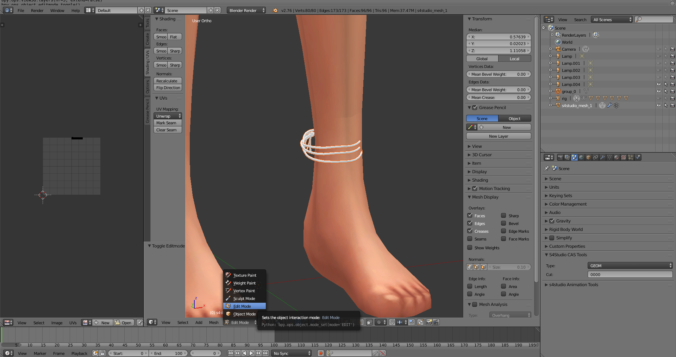Open the Render Layers properties tab

point(567,157)
